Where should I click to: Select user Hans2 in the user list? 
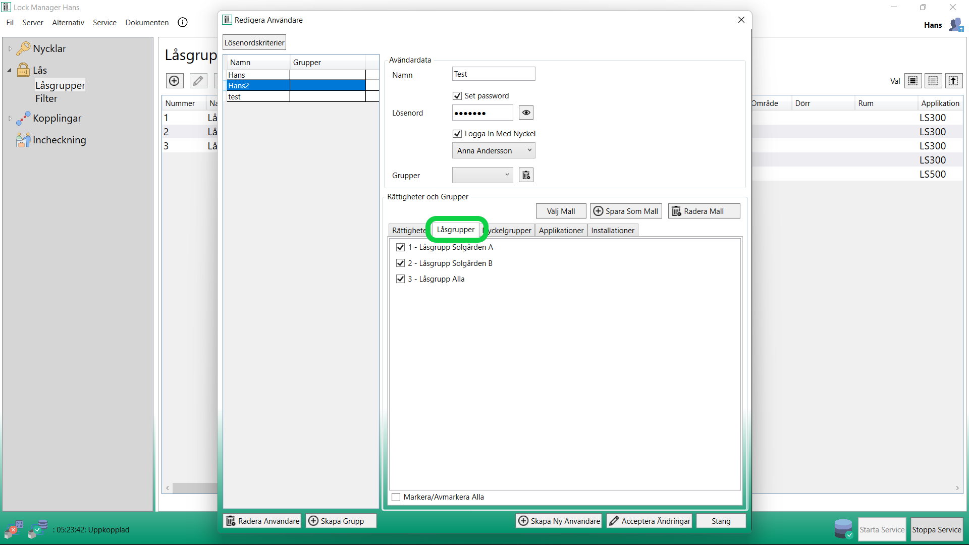click(296, 85)
